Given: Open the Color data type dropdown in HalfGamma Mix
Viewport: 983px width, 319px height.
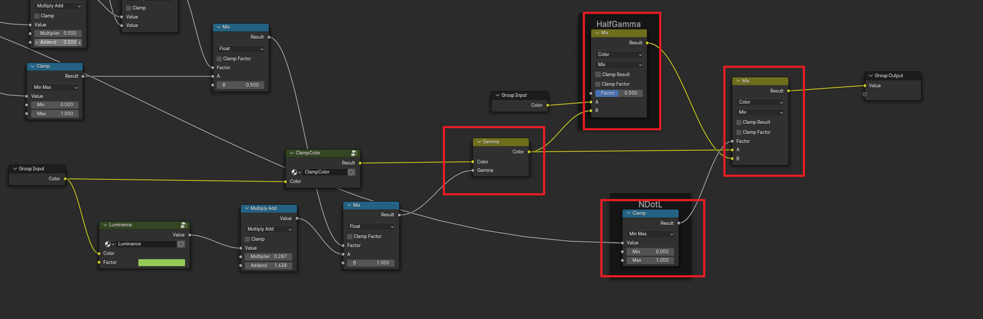Looking at the screenshot, I should (x=619, y=54).
